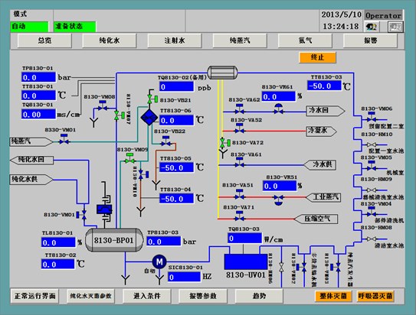416x315 pixels.
Task: Open the 进入条件 page
Action: coord(147,296)
